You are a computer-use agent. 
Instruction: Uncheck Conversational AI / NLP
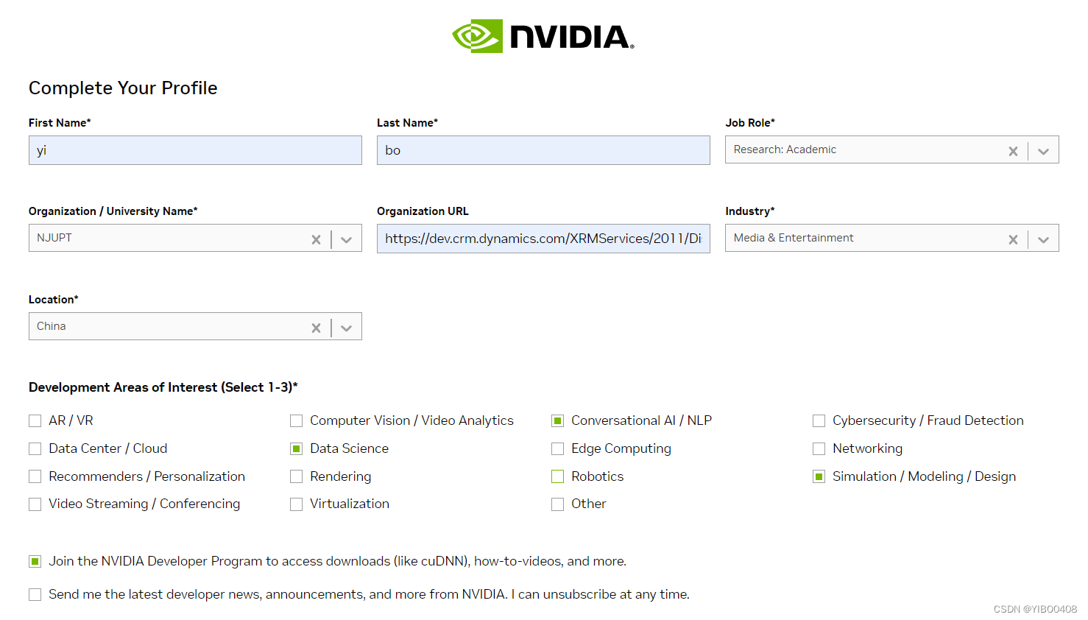coord(557,420)
